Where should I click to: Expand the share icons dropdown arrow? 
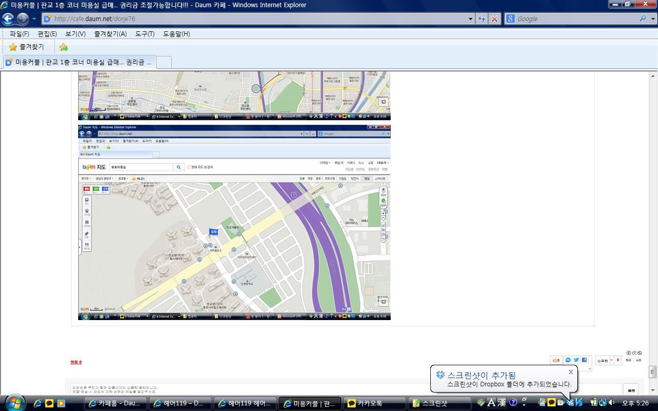coord(590,368)
